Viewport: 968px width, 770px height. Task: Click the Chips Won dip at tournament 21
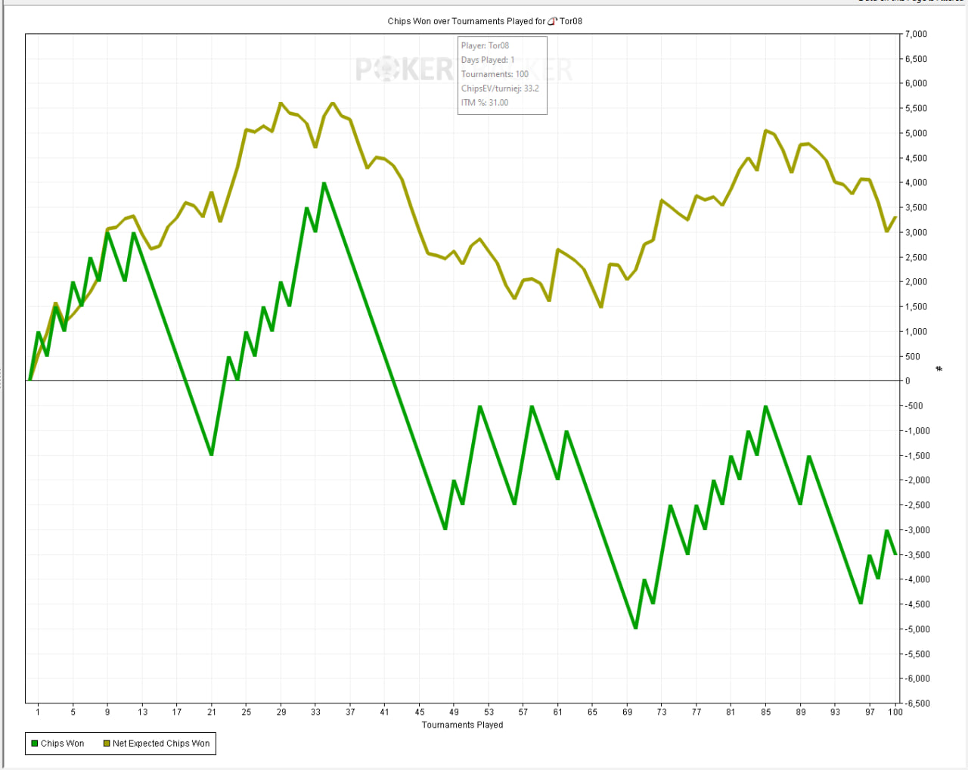pyautogui.click(x=211, y=455)
